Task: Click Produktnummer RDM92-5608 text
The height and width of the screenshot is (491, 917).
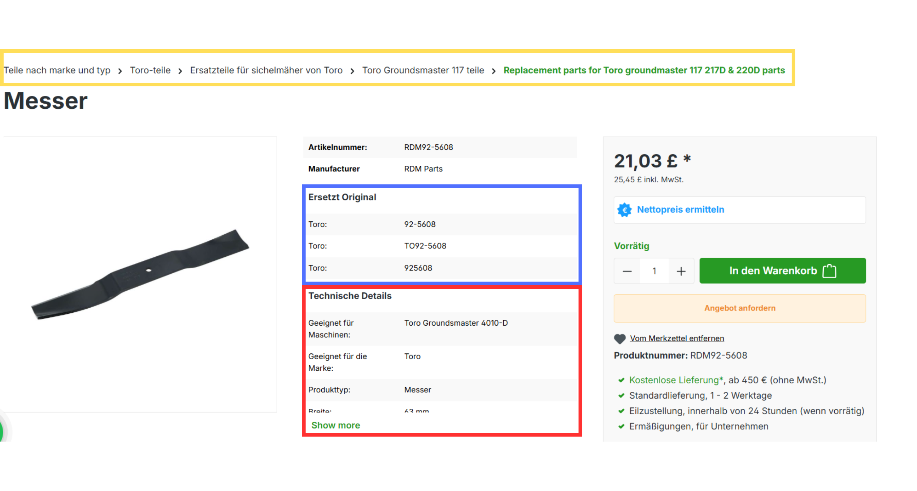Action: coord(681,355)
